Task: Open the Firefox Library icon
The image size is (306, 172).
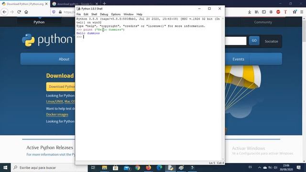Action: 257,12
